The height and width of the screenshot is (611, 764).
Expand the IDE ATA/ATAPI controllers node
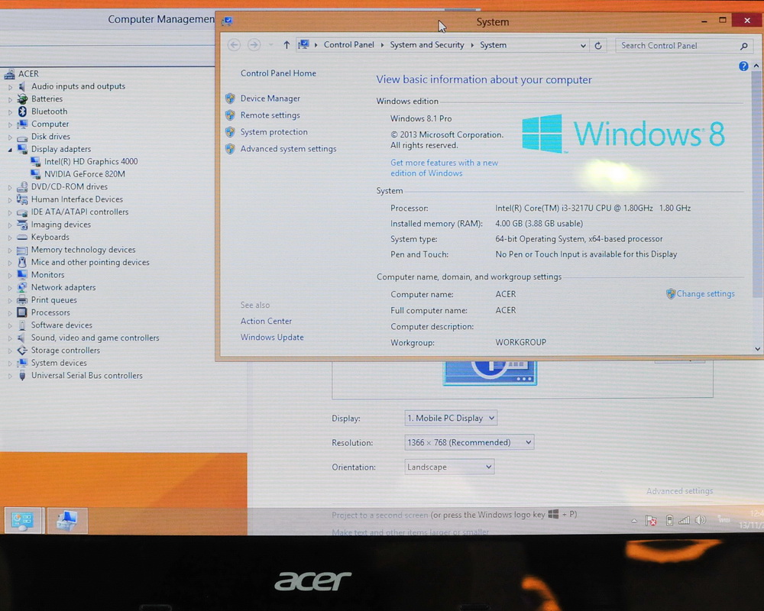point(10,212)
